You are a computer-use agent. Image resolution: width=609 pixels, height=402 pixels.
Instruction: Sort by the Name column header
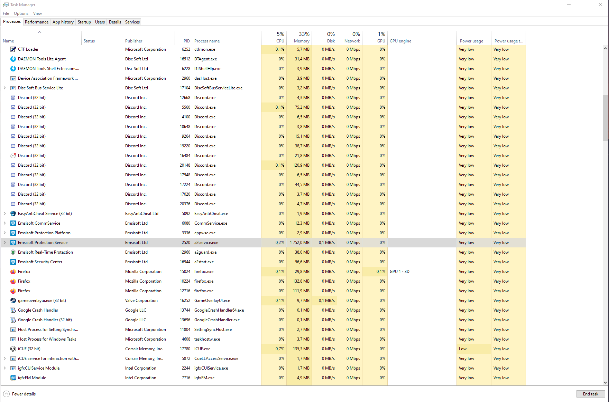(x=41, y=37)
